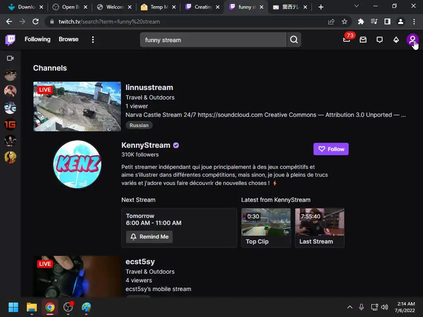
Task: Open the Windows Start menu
Action: pos(13,307)
